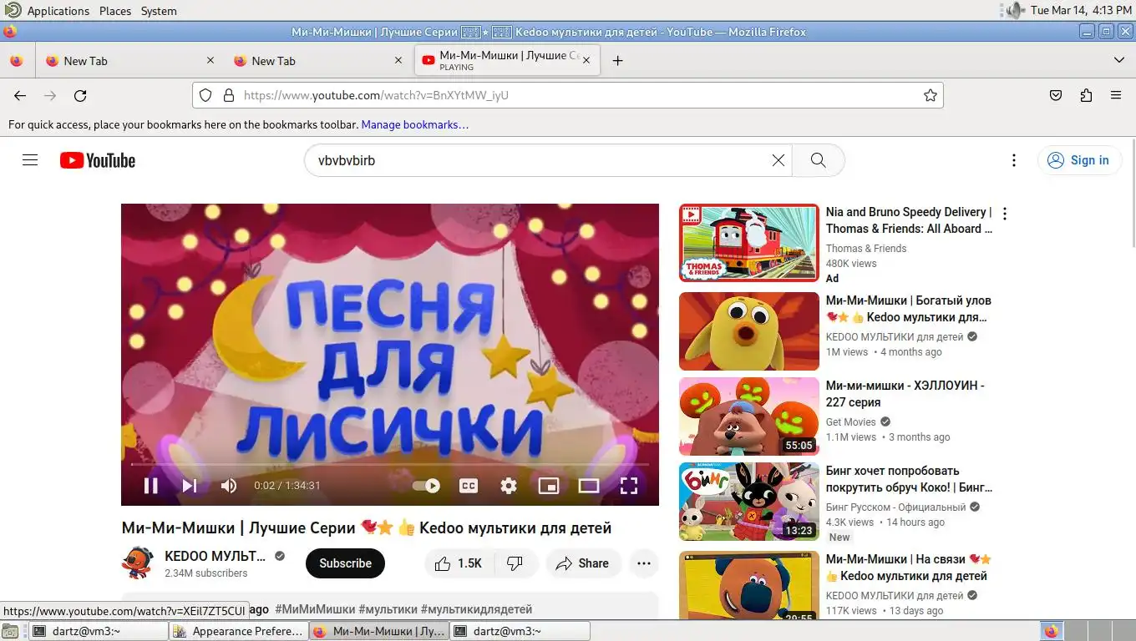Click the #мультикидлядетей hashtag

476,609
